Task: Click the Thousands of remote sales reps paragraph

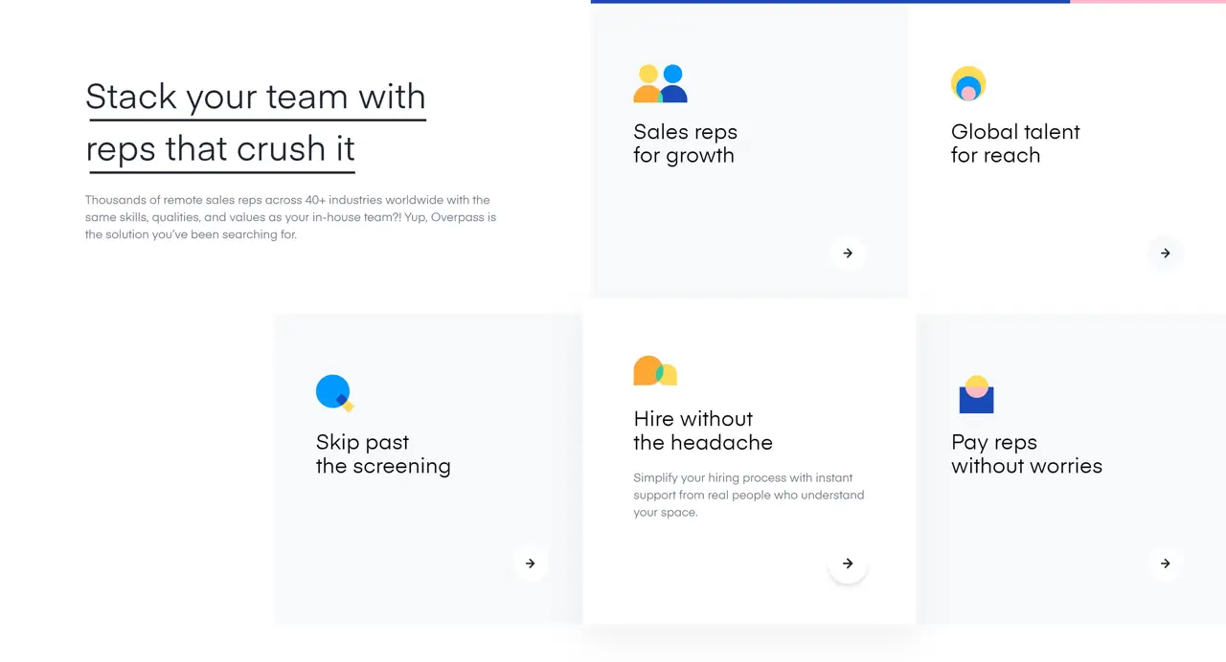Action: [x=290, y=217]
